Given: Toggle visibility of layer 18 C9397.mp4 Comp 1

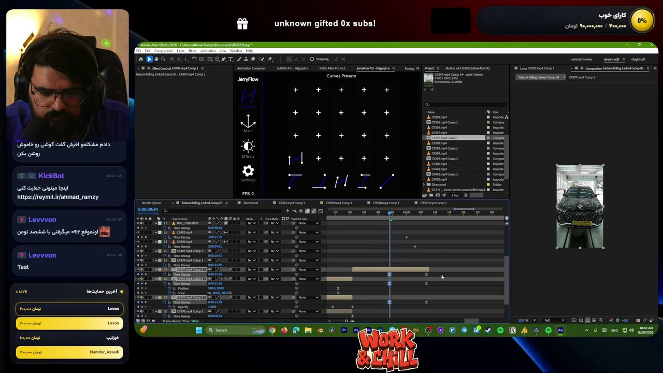Looking at the screenshot, I should click(x=138, y=279).
